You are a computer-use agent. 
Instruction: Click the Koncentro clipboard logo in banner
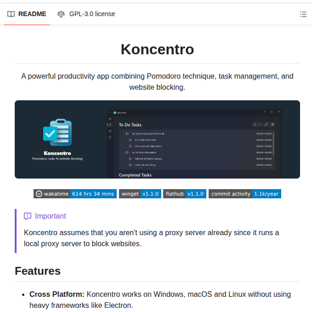(57, 133)
